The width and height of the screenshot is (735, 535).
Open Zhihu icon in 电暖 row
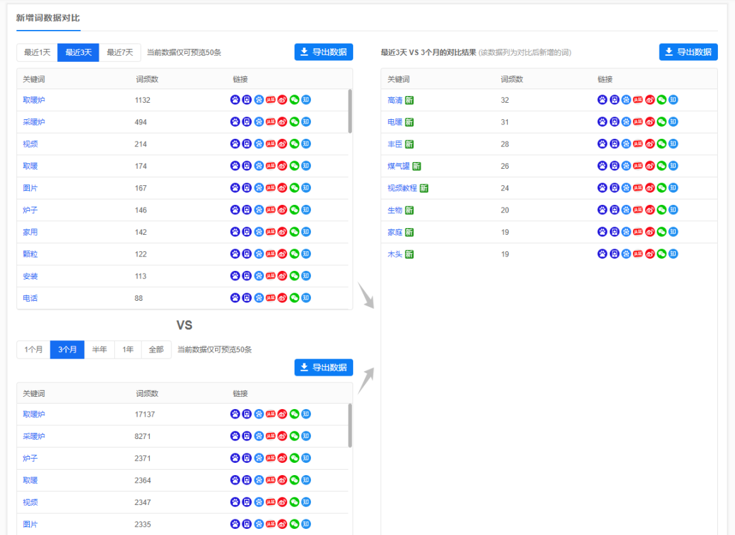click(x=673, y=122)
